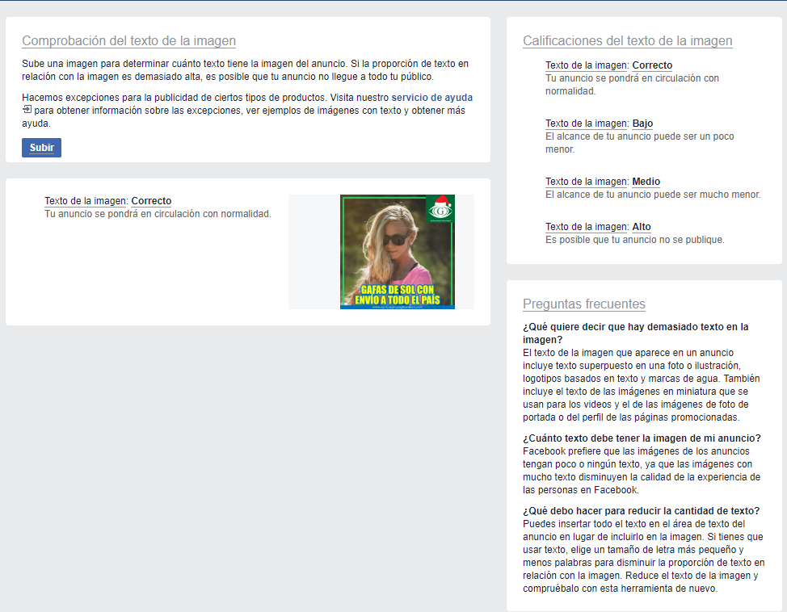Screen dimensions: 787x612
Task: Select 'Texto de la imagen: Medio' rating
Action: click(603, 182)
